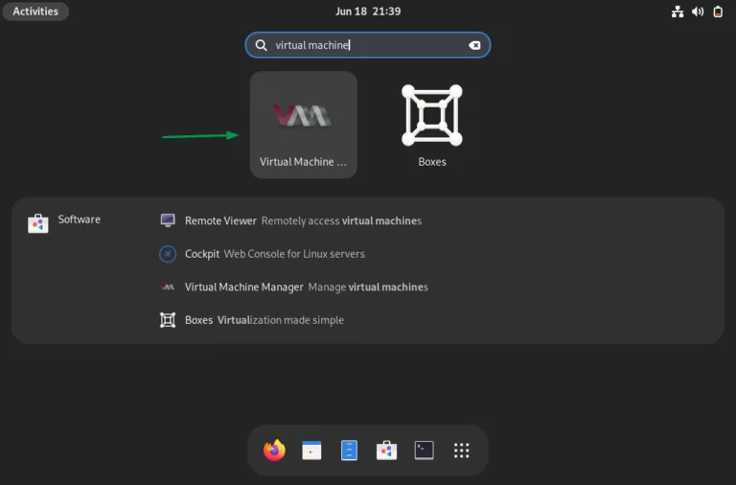Click the Remote Viewer monitor icon
736x485 pixels.
point(168,220)
